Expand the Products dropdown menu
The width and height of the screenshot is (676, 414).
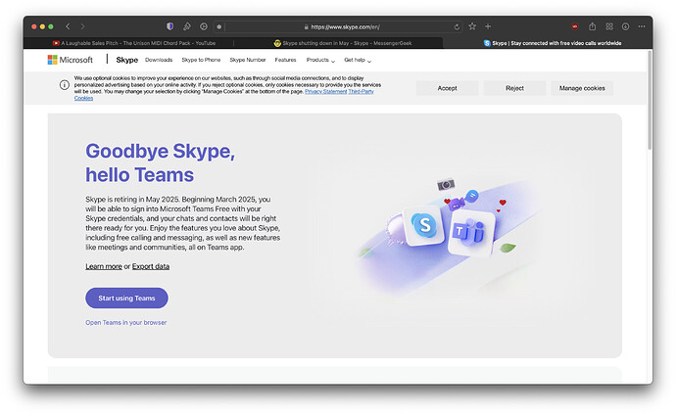coord(320,60)
